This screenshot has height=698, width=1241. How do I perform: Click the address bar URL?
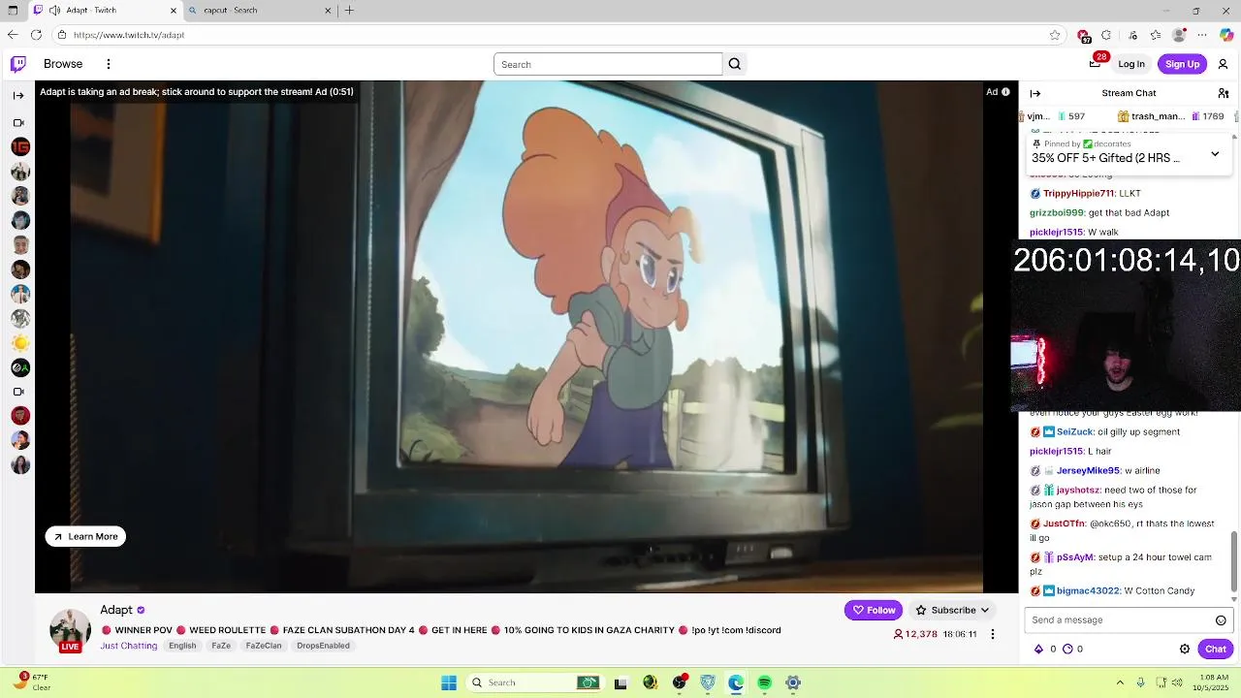[x=129, y=35]
